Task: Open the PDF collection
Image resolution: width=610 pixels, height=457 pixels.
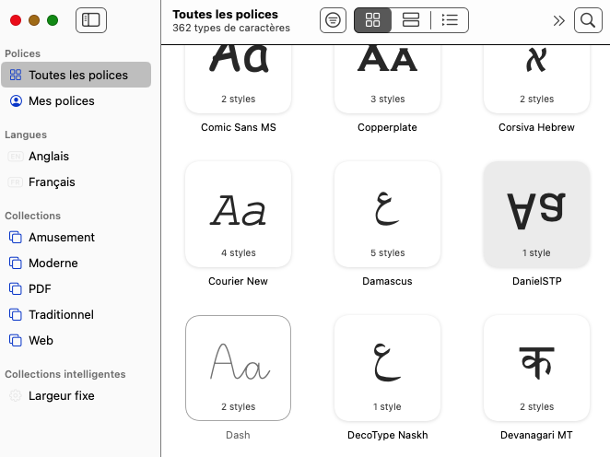Action: (x=40, y=288)
